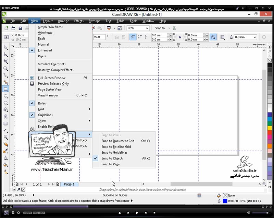Click the Open folder icon
The height and width of the screenshot is (223, 274).
click(x=13, y=28)
